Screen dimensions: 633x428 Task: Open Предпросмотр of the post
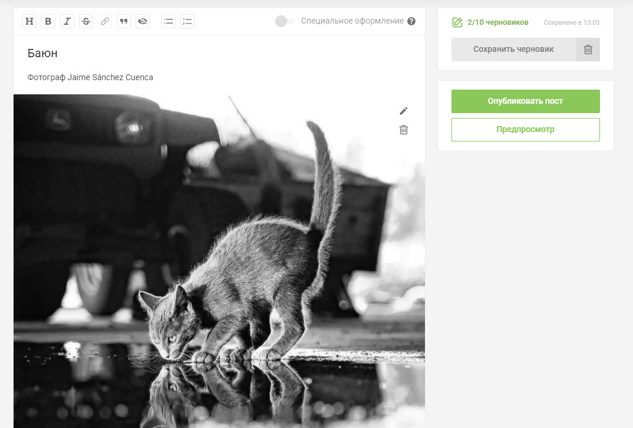(x=525, y=129)
